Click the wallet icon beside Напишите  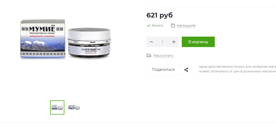coord(173,26)
